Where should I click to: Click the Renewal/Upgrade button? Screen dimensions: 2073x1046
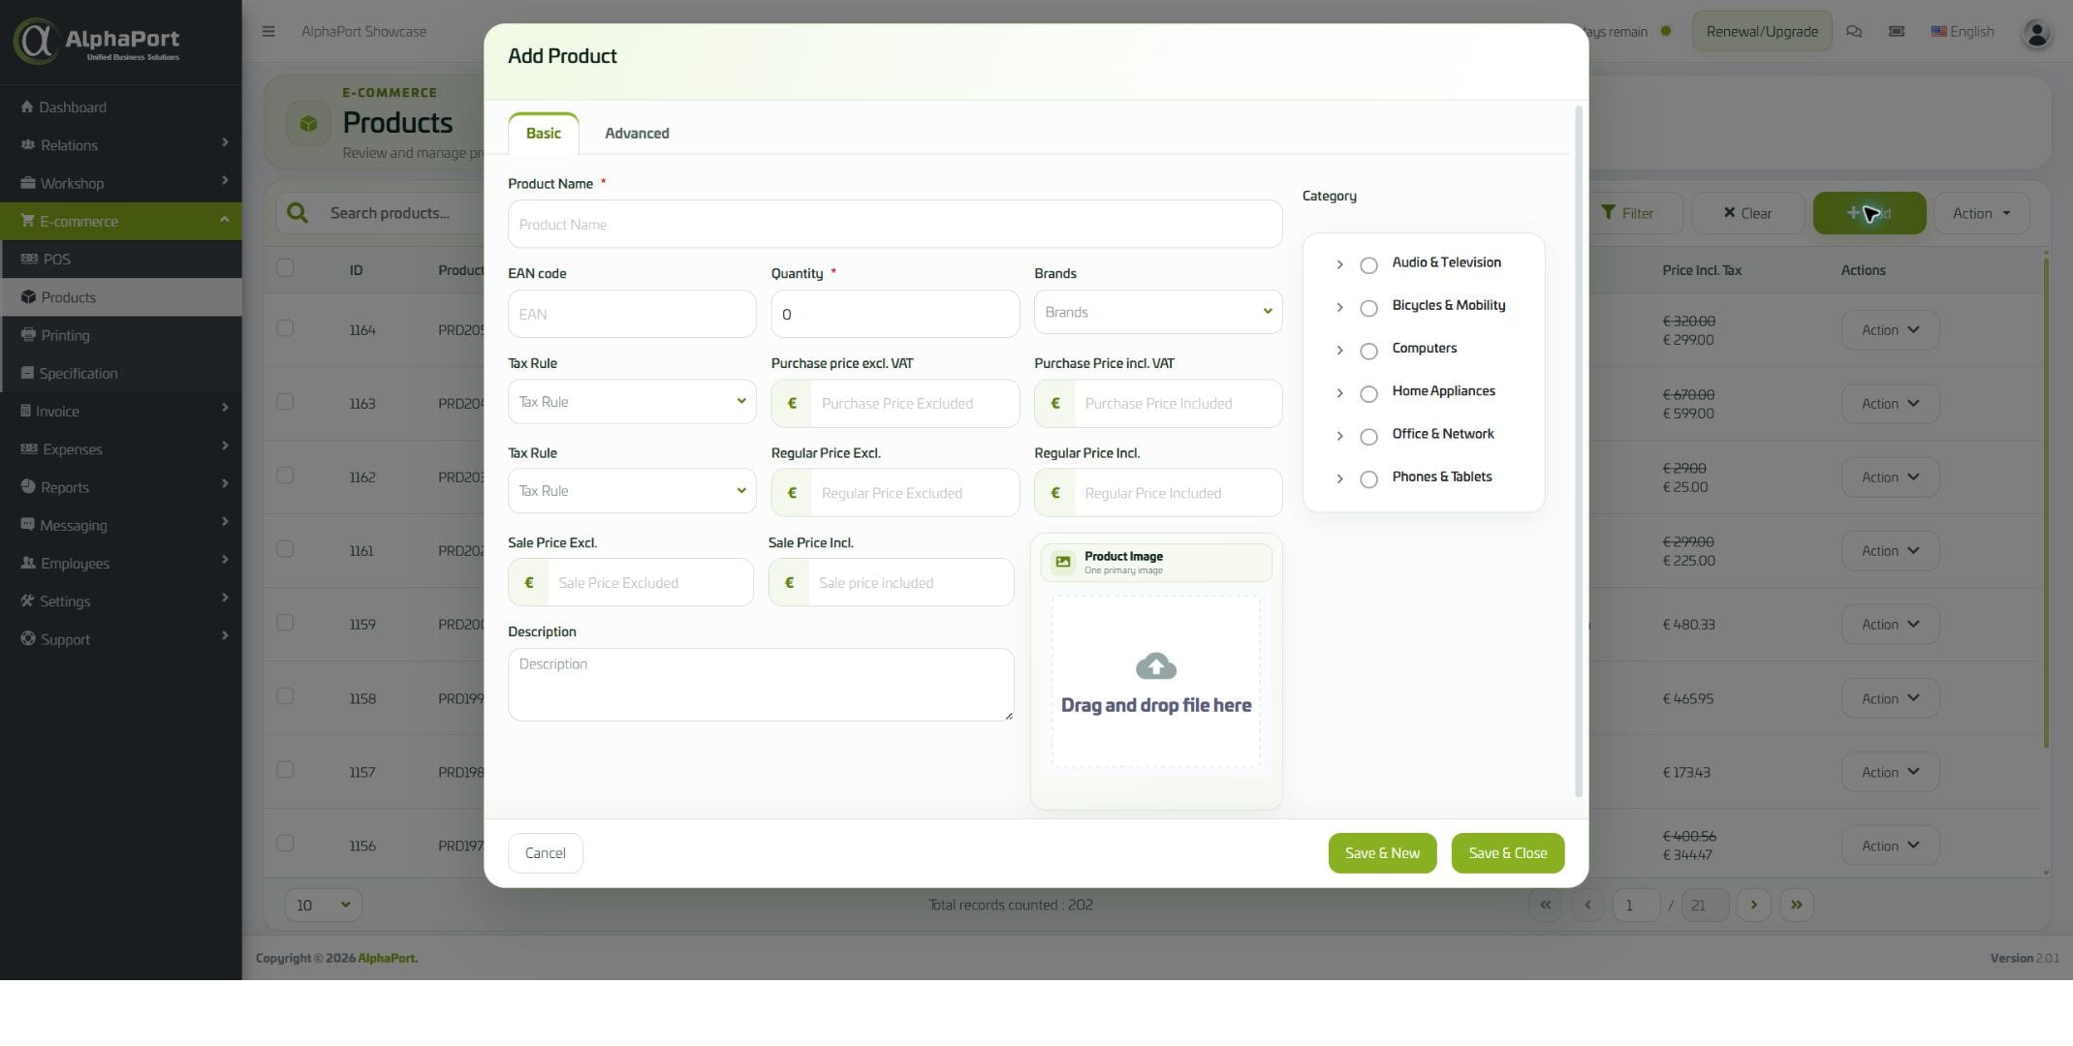pos(1762,31)
